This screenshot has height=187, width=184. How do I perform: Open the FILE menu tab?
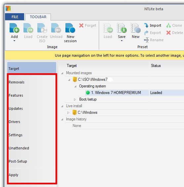pyautogui.click(x=15, y=17)
